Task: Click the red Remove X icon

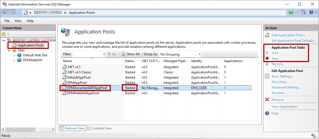Action: (x=267, y=100)
